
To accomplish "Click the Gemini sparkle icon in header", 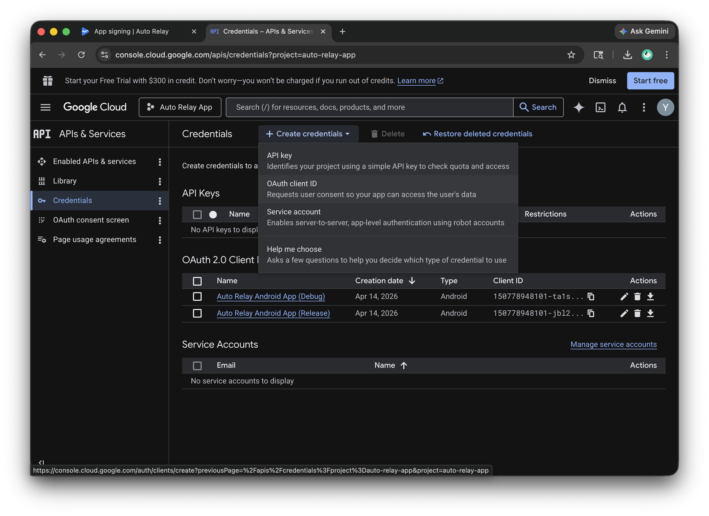I will [x=578, y=107].
